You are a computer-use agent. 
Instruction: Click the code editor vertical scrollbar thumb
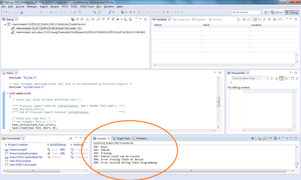(218, 102)
